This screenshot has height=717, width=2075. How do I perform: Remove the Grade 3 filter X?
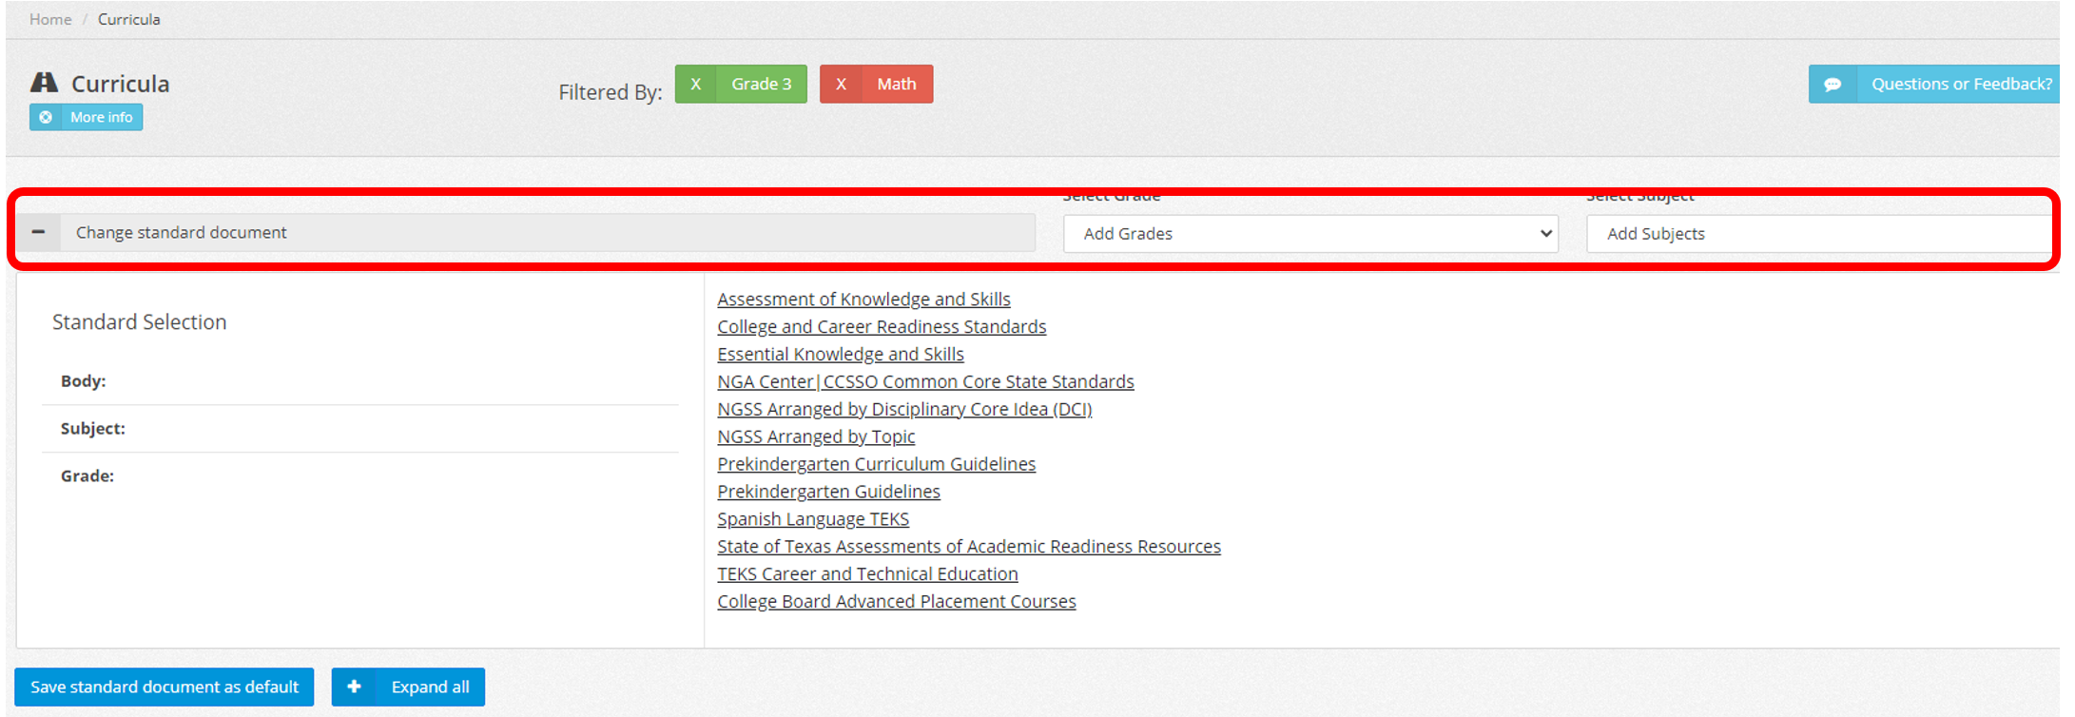coord(696,84)
